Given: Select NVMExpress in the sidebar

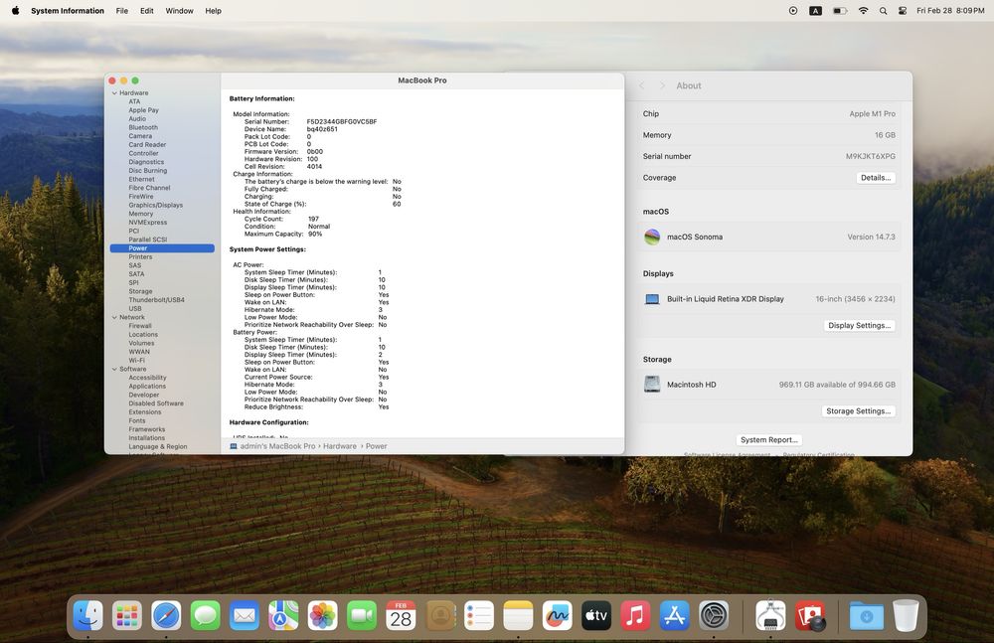Looking at the screenshot, I should (x=148, y=223).
